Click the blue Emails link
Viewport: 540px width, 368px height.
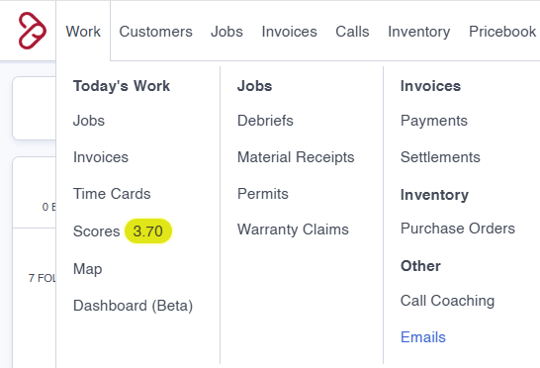(423, 337)
